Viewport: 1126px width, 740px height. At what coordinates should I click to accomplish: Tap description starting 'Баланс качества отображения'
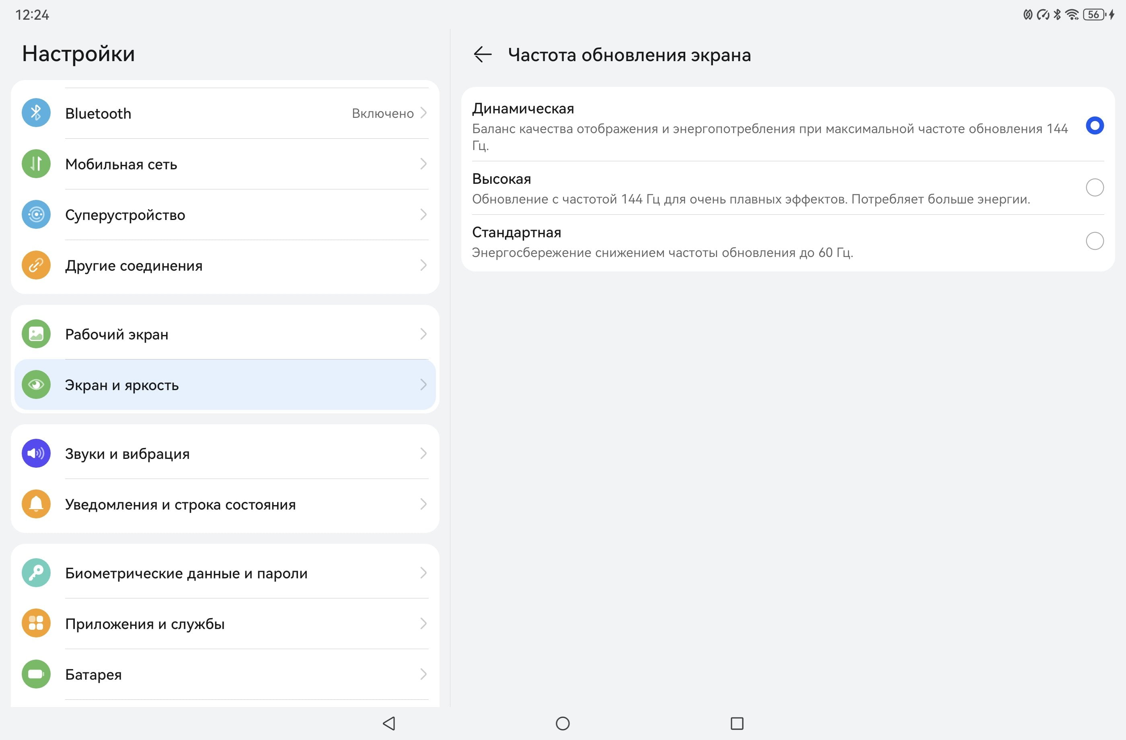(x=770, y=137)
